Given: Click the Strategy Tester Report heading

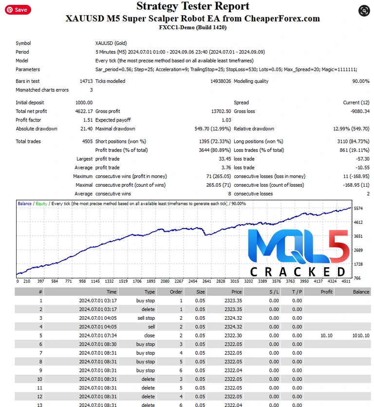Looking at the screenshot, I should click(x=193, y=6).
